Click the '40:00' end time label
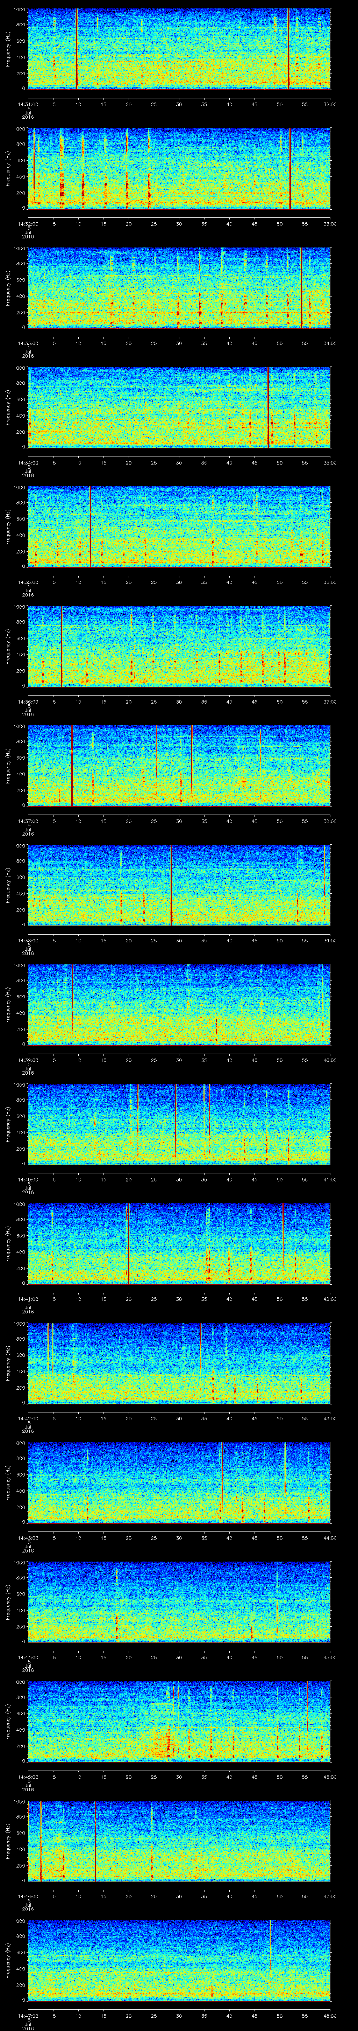358x2031 pixels. [330, 1060]
